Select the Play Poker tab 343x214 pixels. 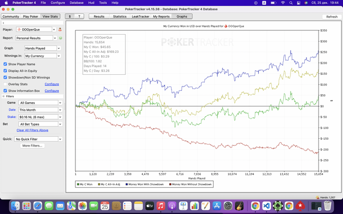click(x=30, y=16)
